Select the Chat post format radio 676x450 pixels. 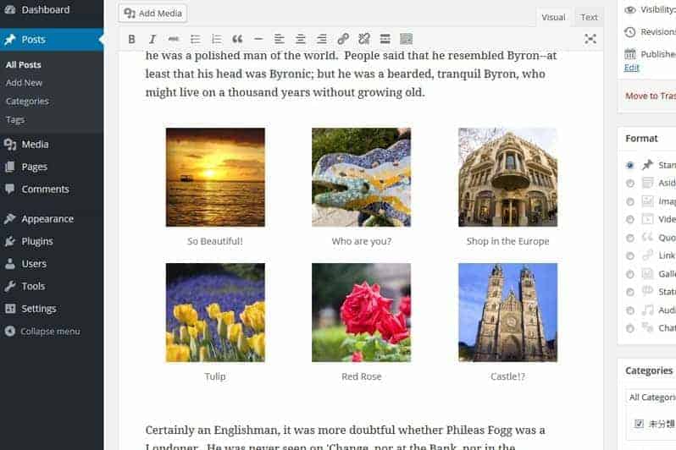(x=630, y=328)
